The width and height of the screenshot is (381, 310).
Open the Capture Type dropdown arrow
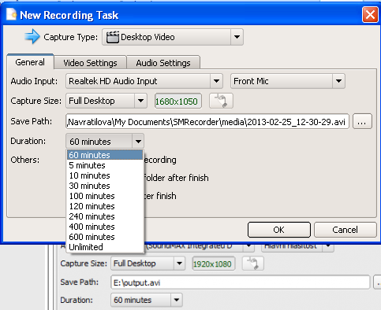(237, 37)
